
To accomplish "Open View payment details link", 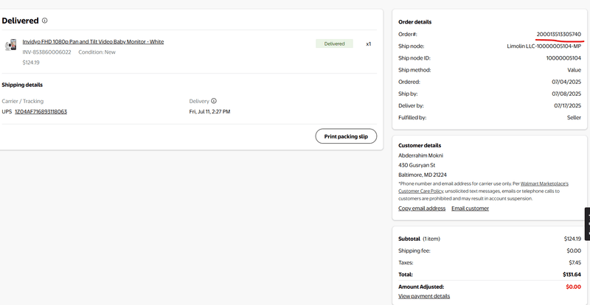I will pos(424,296).
